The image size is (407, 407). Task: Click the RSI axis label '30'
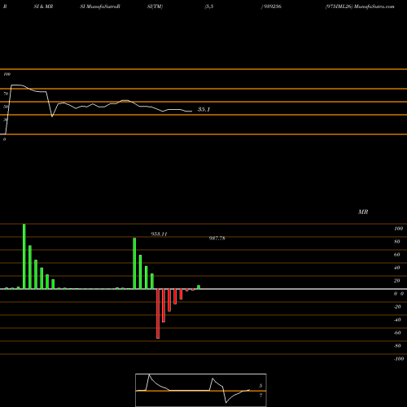click(6, 120)
